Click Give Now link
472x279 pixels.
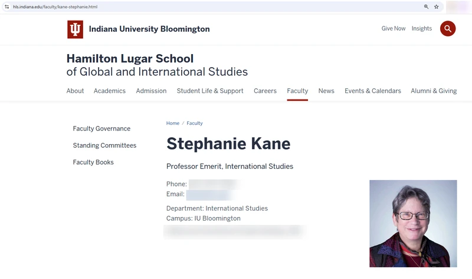[x=394, y=28]
